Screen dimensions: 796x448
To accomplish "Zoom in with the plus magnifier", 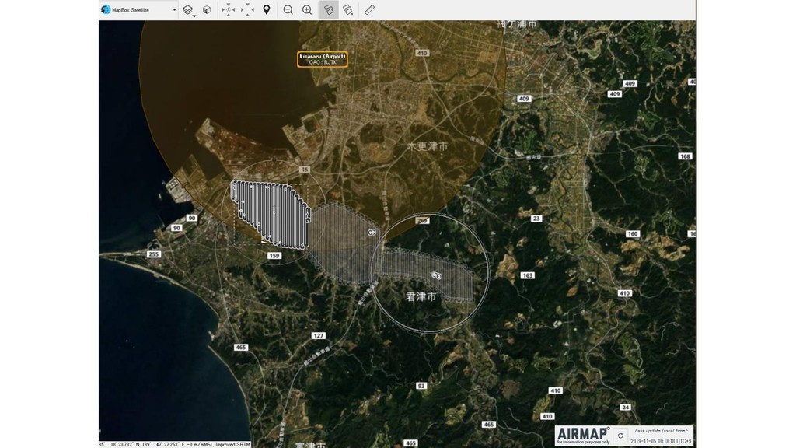I will (x=307, y=9).
